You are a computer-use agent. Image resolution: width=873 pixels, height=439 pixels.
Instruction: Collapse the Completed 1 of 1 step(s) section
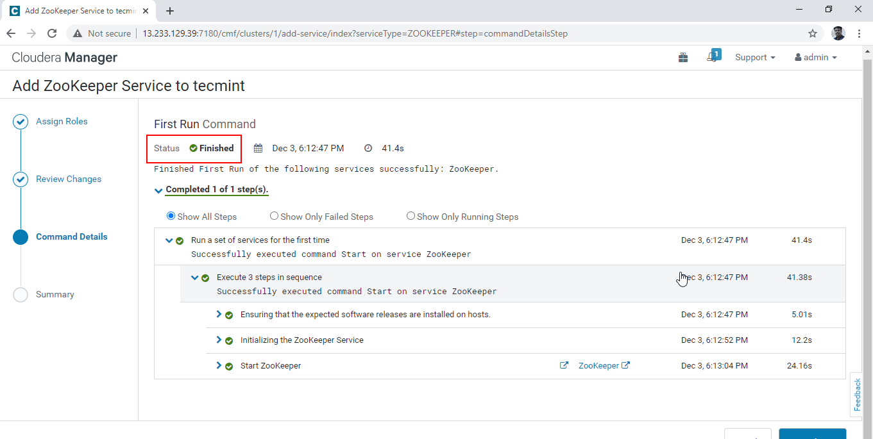158,190
